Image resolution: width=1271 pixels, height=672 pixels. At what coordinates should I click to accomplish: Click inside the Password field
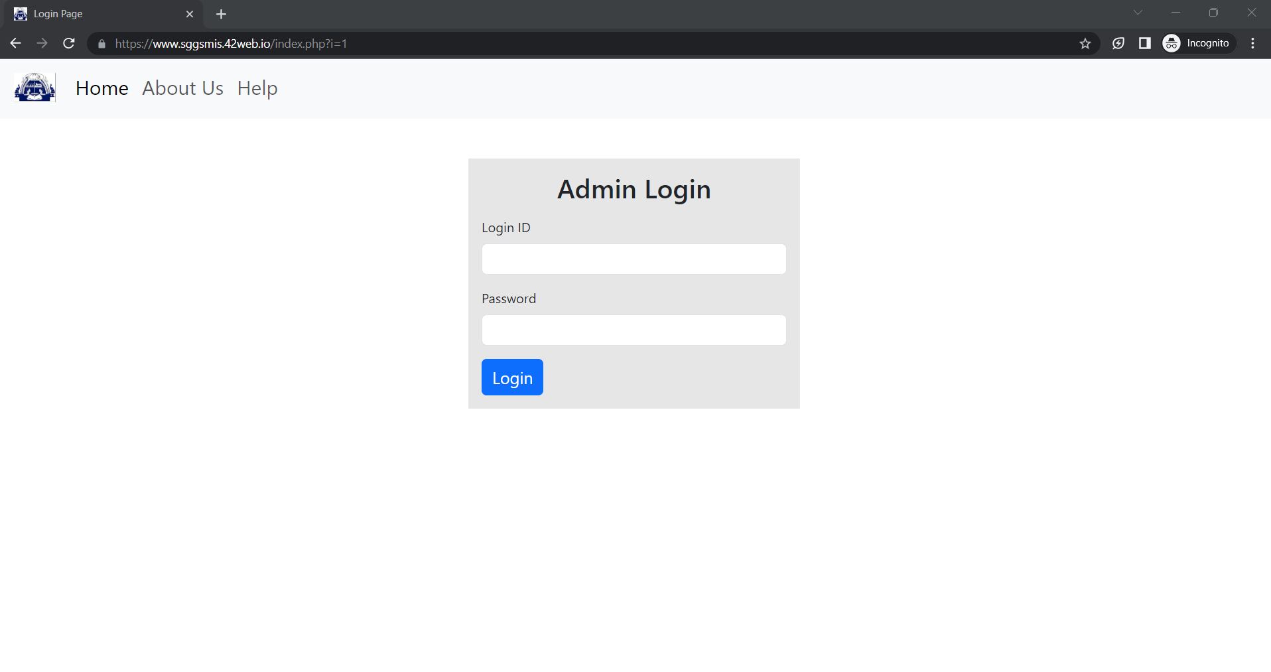pyautogui.click(x=634, y=330)
